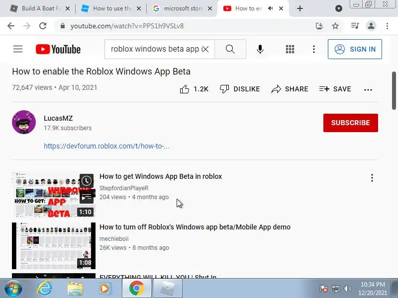Dislike the video
Screen dimensions: 398x298
pyautogui.click(x=240, y=89)
